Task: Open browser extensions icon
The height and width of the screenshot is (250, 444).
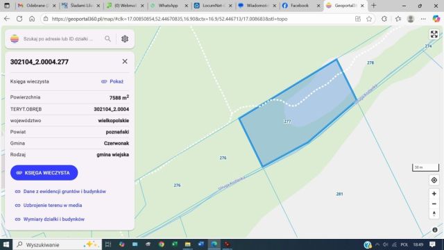Action: coord(384,19)
